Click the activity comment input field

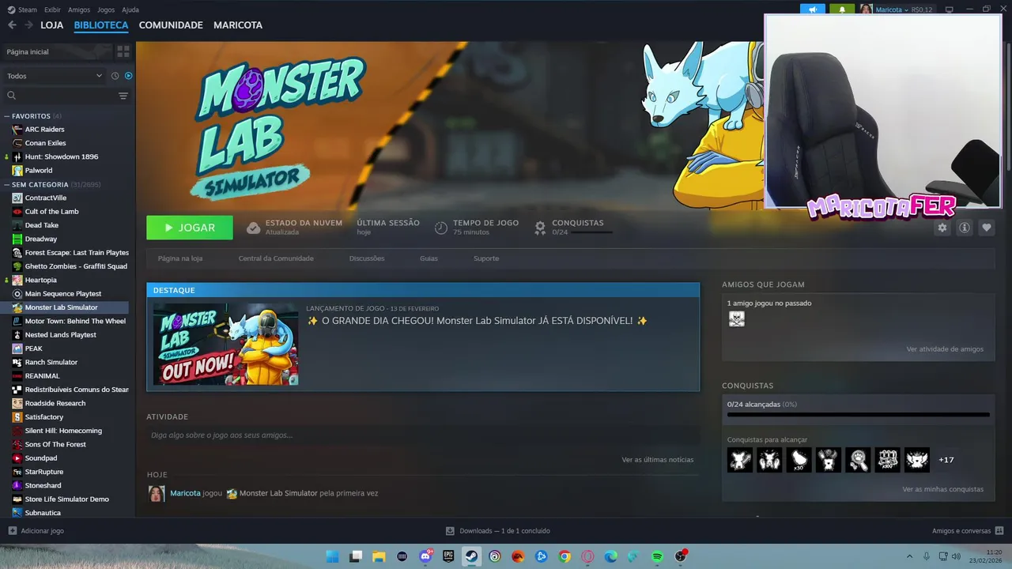[423, 435]
